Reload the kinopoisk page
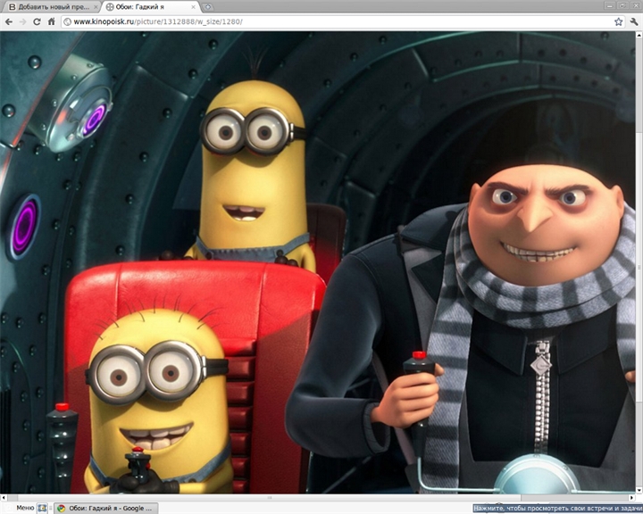This screenshot has height=514, width=643. tap(37, 21)
